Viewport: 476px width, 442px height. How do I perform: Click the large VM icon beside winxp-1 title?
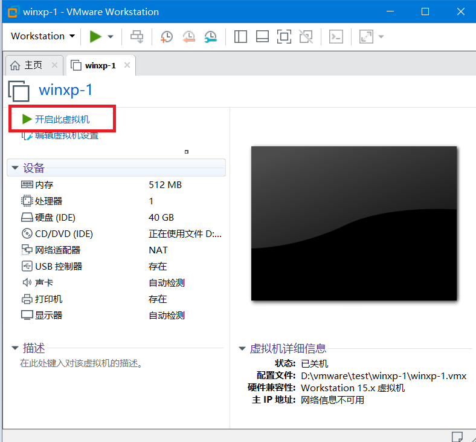click(x=19, y=91)
